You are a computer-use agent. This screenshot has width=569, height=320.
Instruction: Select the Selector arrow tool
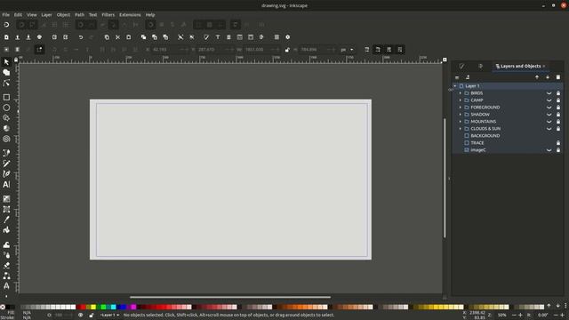pyautogui.click(x=6, y=62)
